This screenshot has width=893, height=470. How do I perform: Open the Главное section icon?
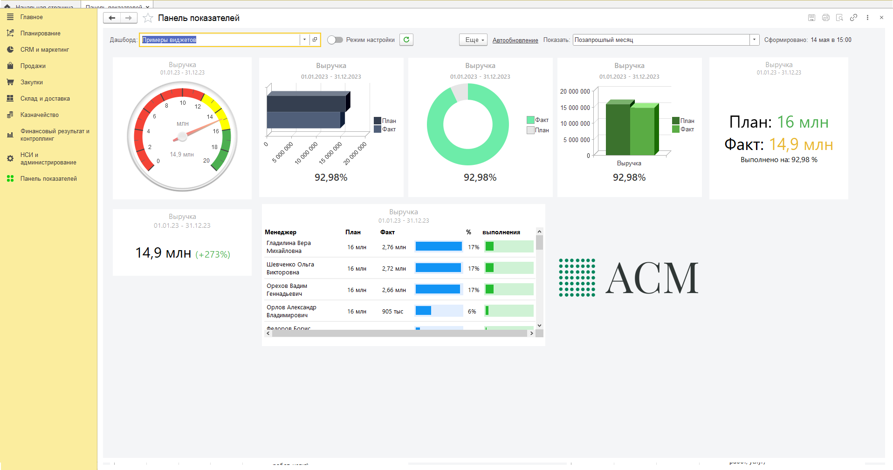click(10, 17)
